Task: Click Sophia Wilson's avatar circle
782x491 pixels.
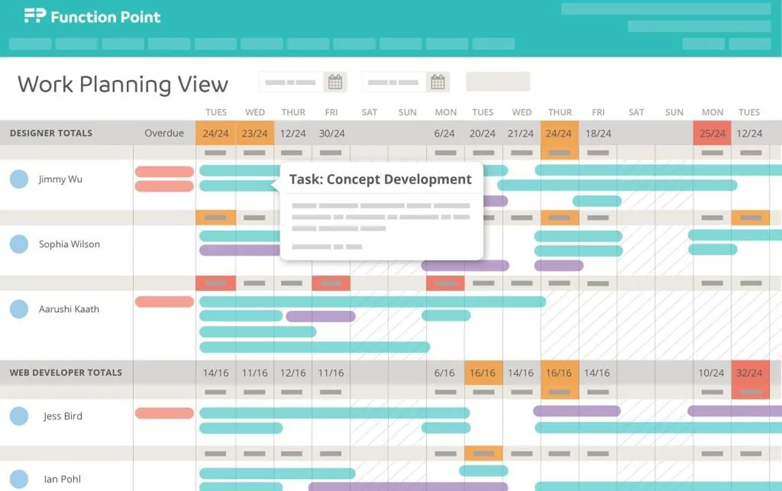Action: pos(19,244)
